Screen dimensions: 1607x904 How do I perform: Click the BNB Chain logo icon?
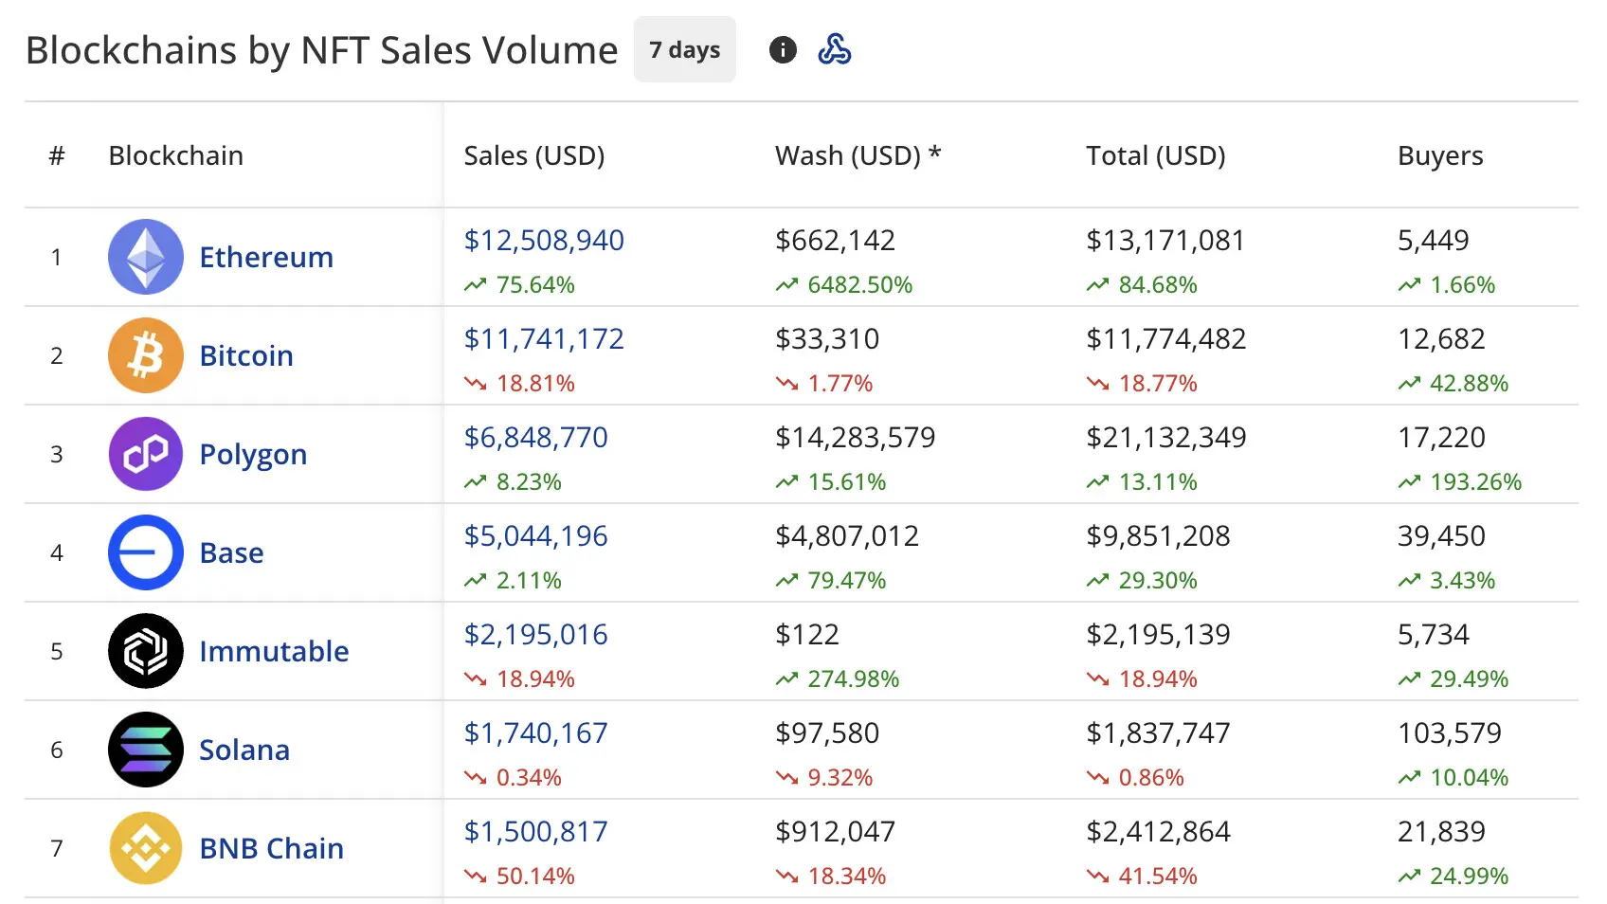click(145, 848)
